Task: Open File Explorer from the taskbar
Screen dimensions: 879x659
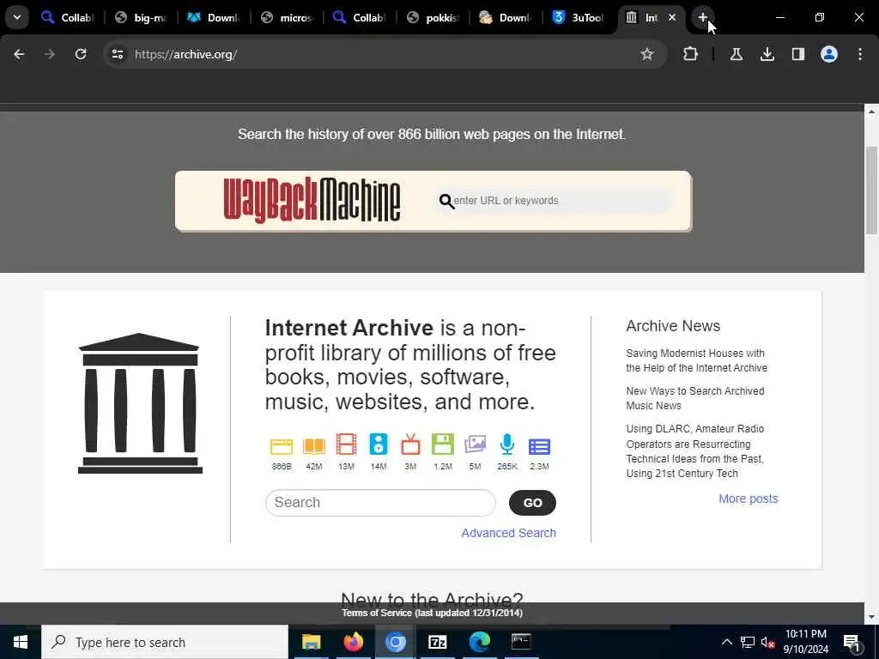Action: point(311,642)
